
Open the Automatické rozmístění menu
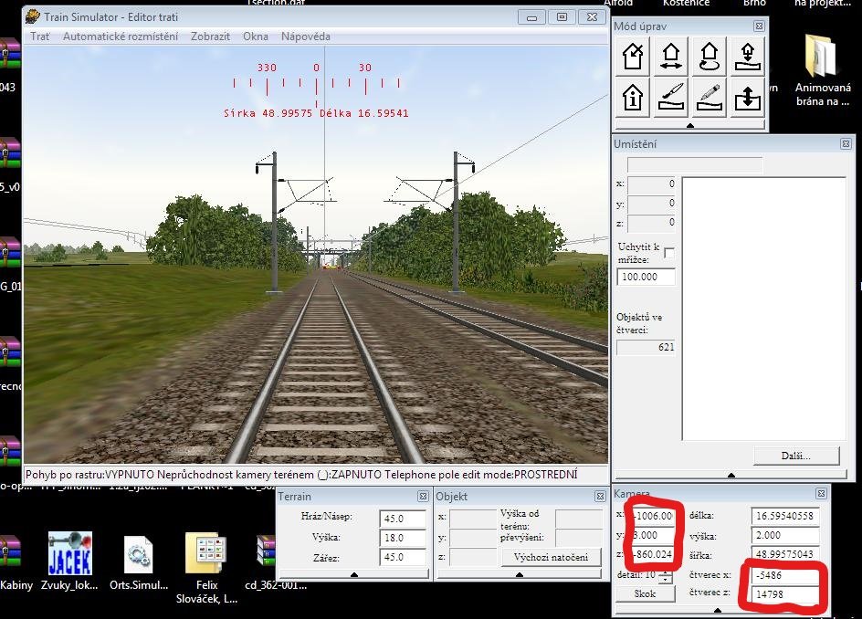coord(121,37)
